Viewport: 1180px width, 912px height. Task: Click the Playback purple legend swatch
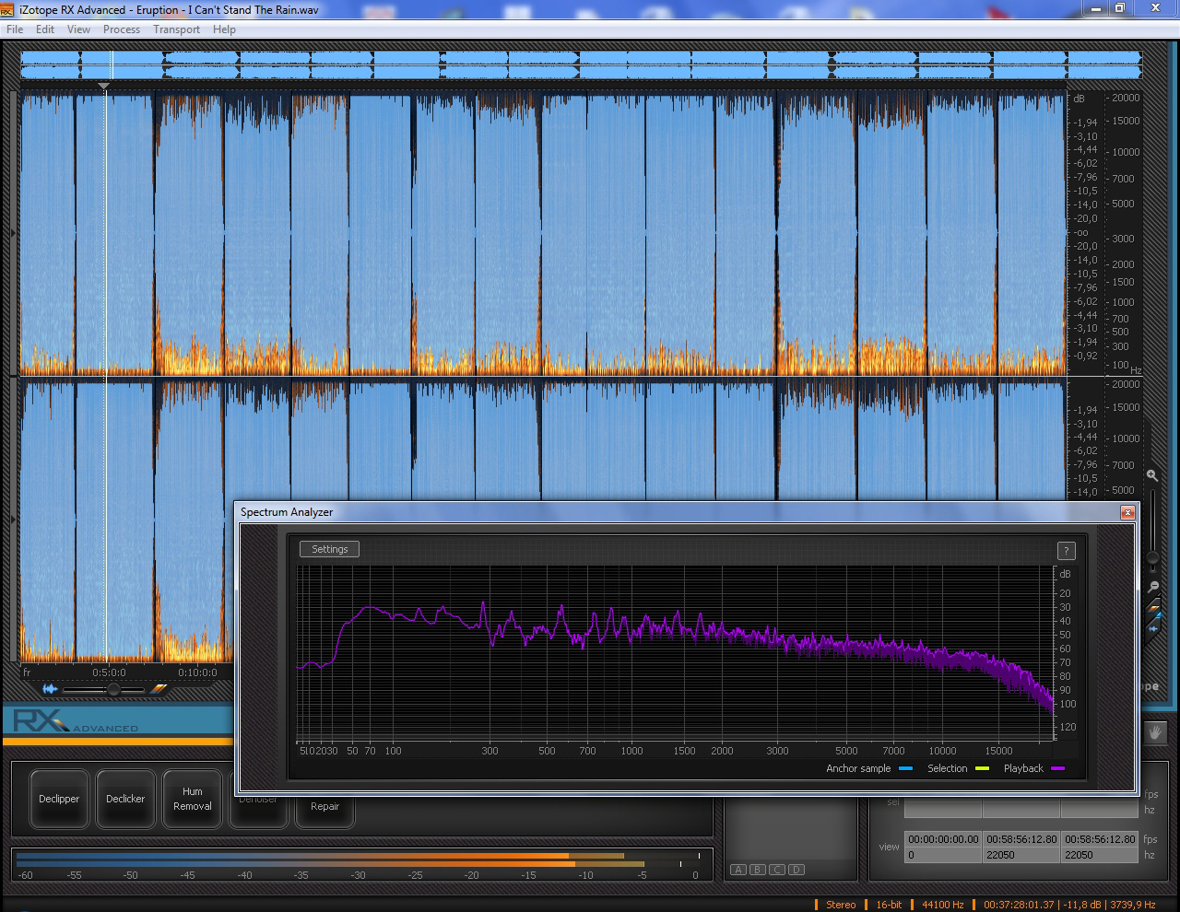(1057, 768)
